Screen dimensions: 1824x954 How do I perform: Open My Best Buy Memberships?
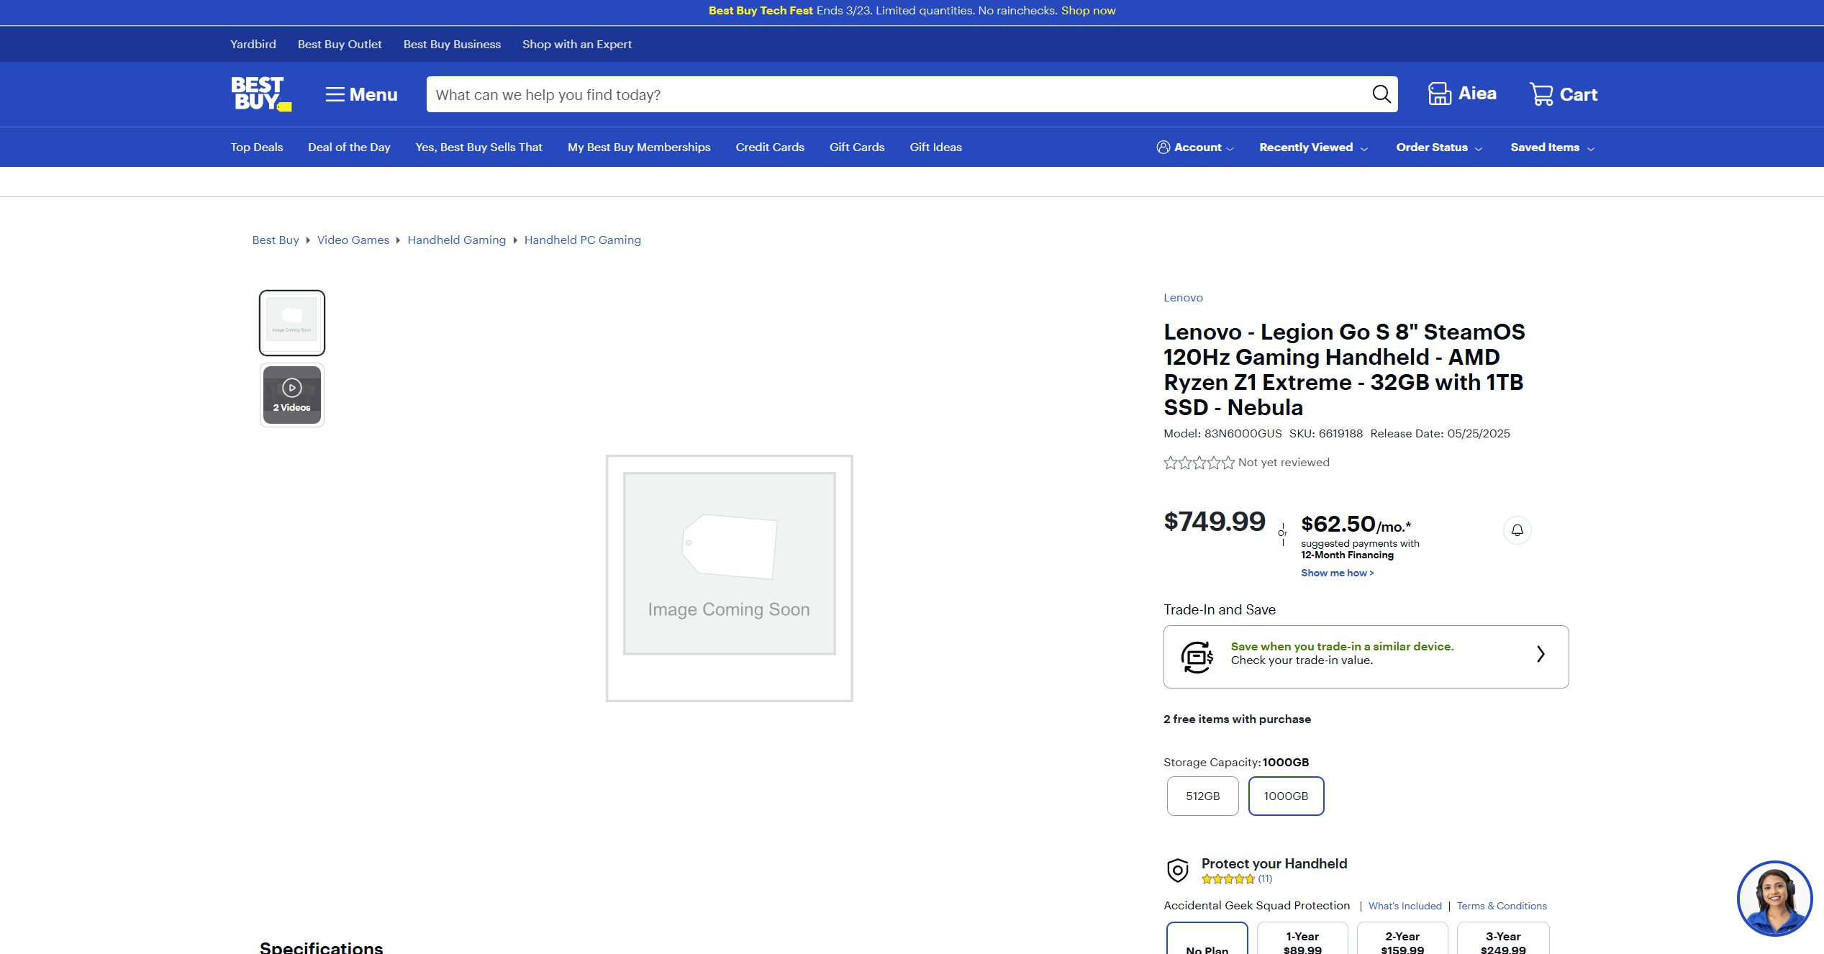(639, 147)
